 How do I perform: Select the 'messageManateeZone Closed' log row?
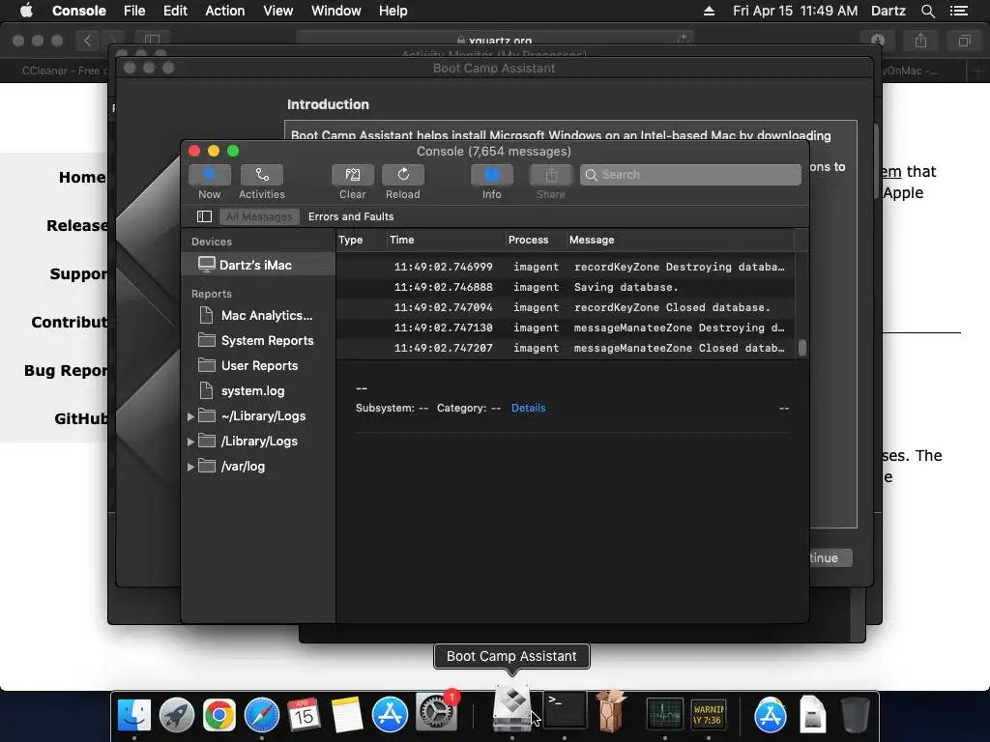[x=565, y=348]
